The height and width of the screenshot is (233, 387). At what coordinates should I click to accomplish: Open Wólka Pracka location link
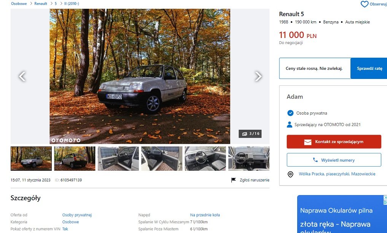337,174
